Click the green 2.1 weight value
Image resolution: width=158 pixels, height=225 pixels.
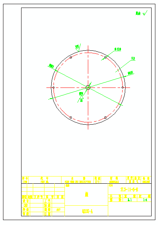(130, 200)
